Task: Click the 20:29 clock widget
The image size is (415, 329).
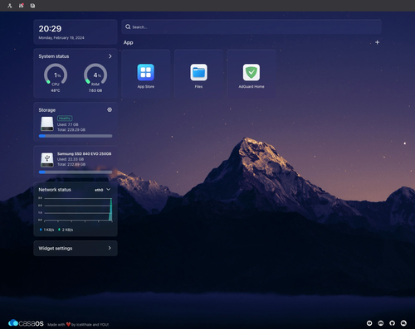Action: coord(76,32)
